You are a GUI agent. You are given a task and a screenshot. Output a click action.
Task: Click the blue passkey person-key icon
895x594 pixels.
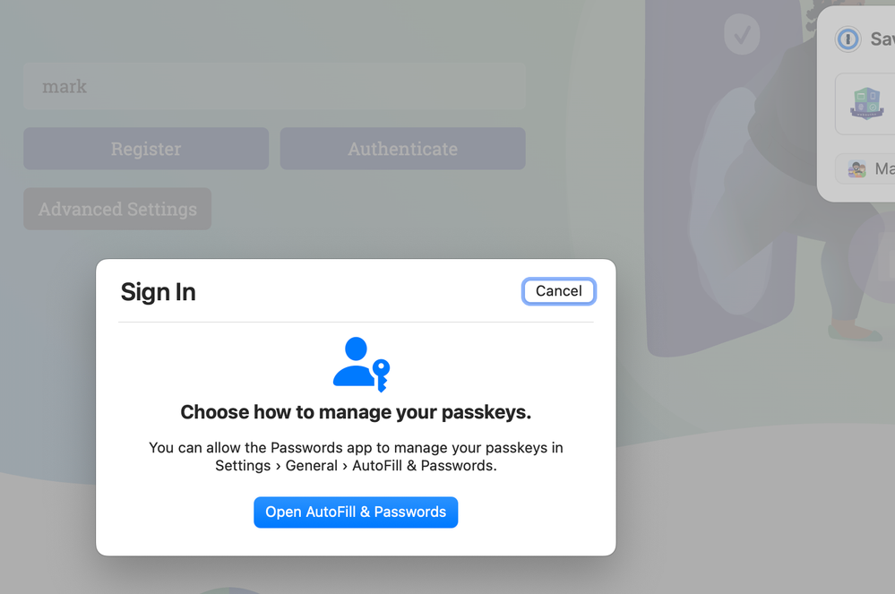tap(361, 364)
